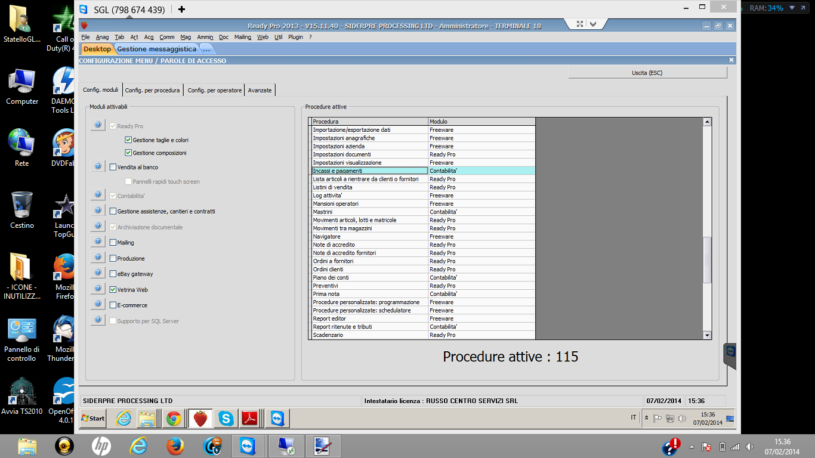Click the help icon beside Vendita al banco

(98, 166)
